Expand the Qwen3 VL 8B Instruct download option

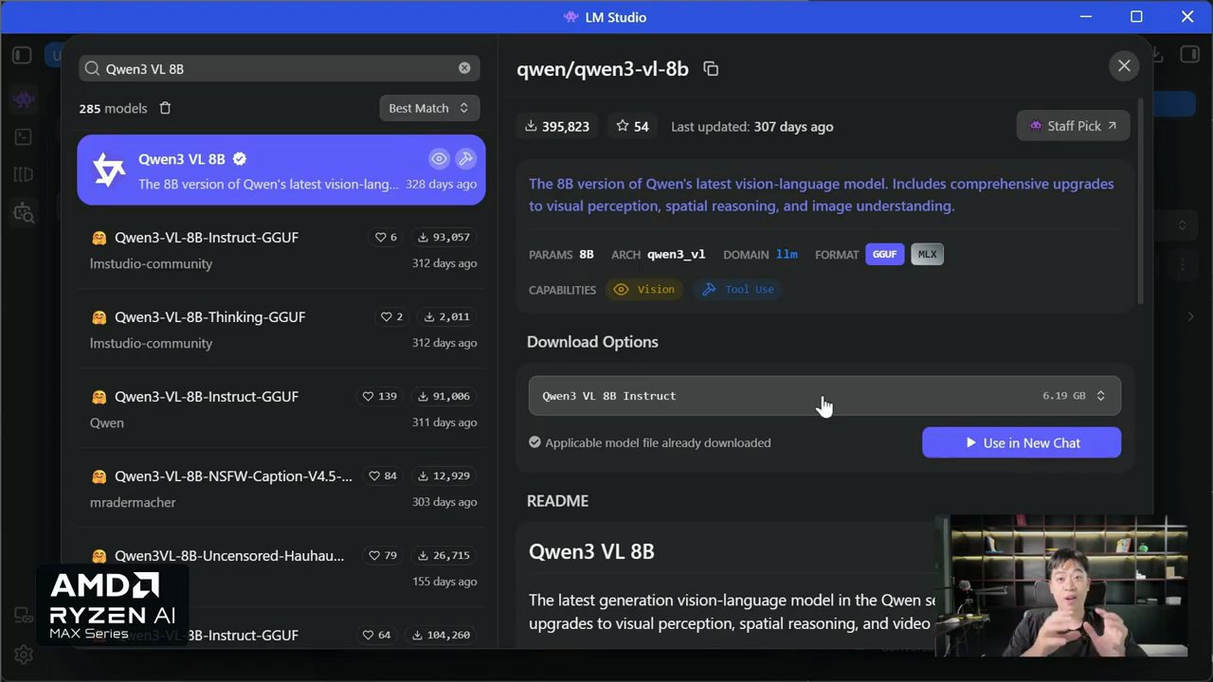point(824,396)
